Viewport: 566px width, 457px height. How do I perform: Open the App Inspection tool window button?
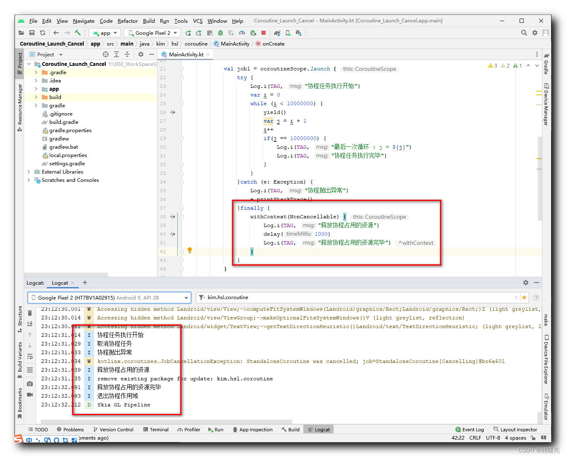point(252,430)
